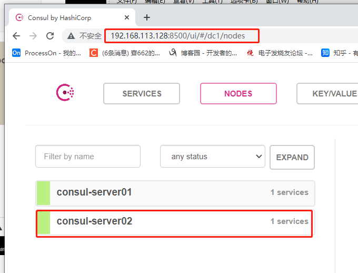The image size is (358, 273).
Task: Click 1 services on consul-server01
Action: (289, 192)
